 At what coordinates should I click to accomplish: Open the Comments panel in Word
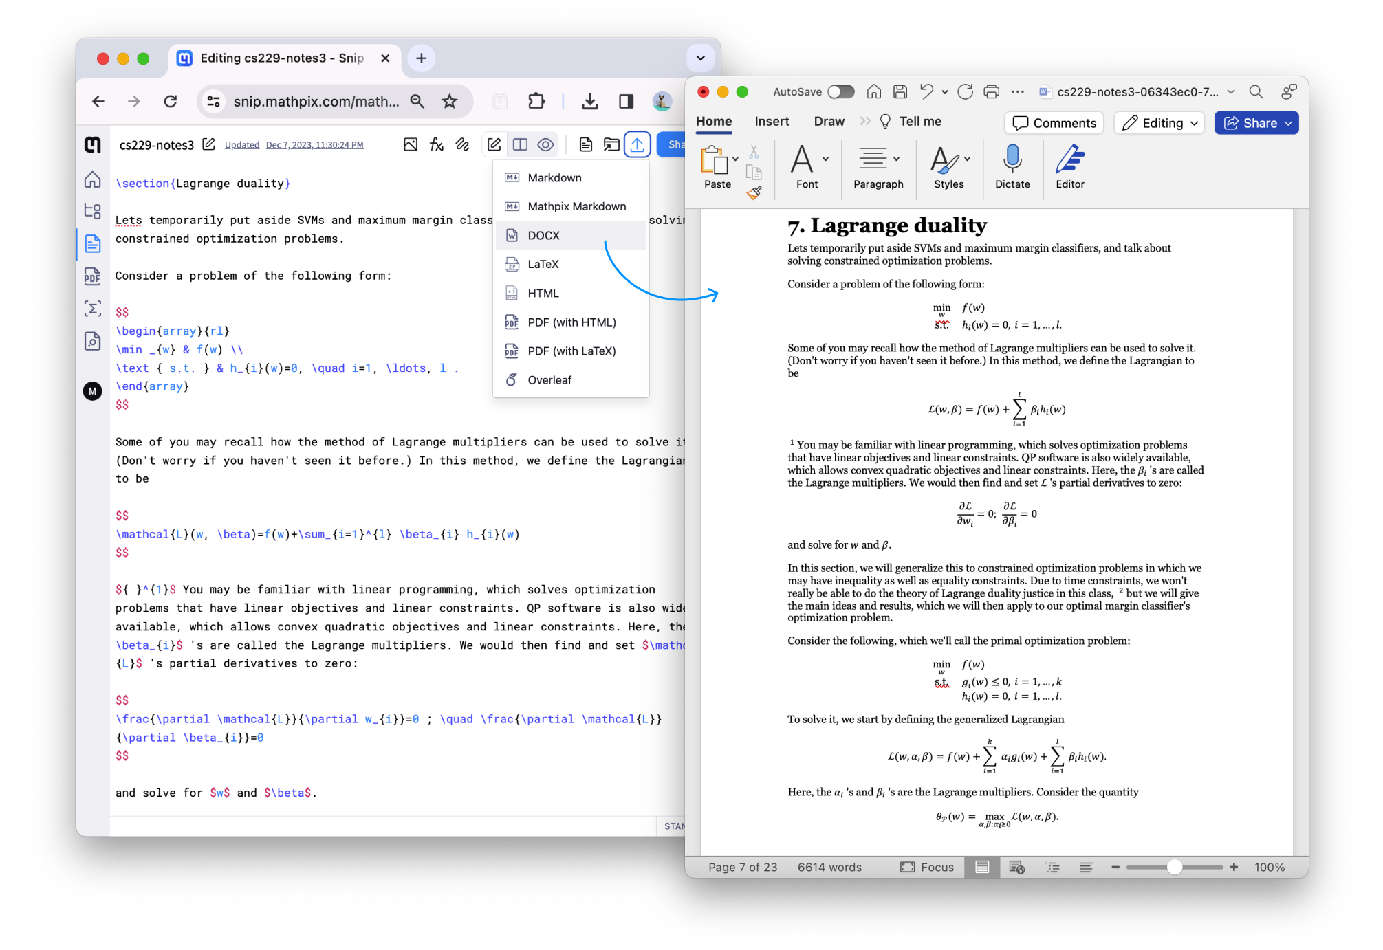tap(1054, 122)
